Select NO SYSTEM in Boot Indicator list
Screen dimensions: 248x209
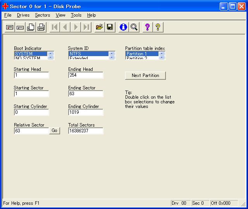click(x=31, y=58)
